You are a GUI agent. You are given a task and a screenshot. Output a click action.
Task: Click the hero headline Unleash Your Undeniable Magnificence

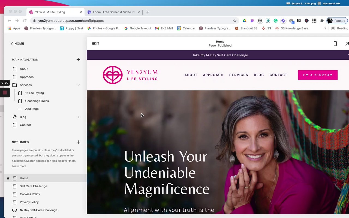(167, 173)
